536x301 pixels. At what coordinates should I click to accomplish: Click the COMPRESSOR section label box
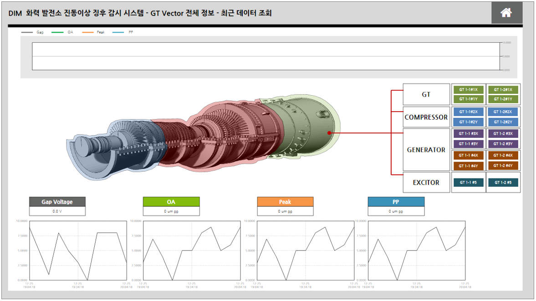pos(426,117)
